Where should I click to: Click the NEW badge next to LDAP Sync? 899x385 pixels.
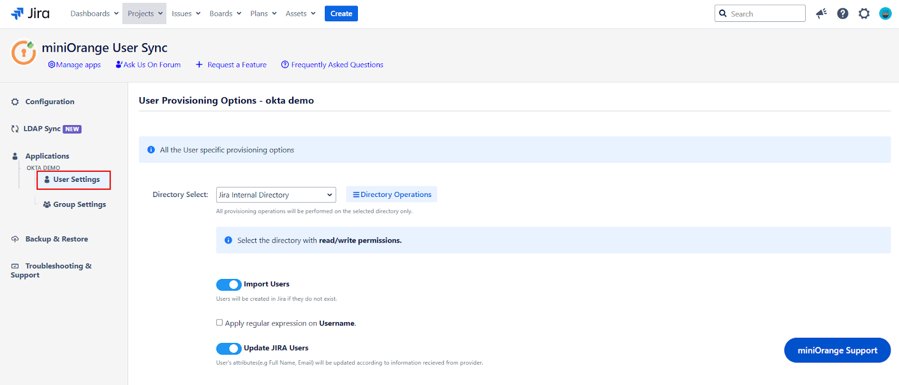pyautogui.click(x=72, y=129)
